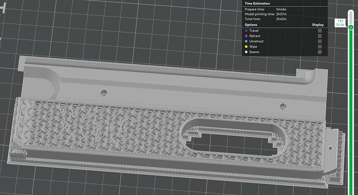The image size is (358, 195).
Task: Click the Options column header
Action: click(251, 25)
